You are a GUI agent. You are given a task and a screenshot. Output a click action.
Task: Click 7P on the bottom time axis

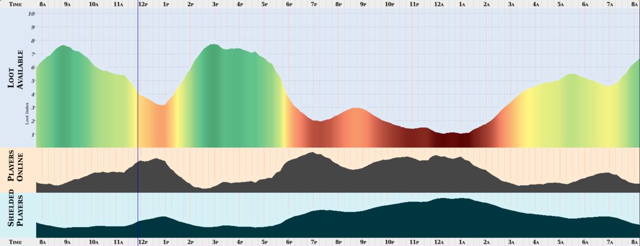(313, 242)
